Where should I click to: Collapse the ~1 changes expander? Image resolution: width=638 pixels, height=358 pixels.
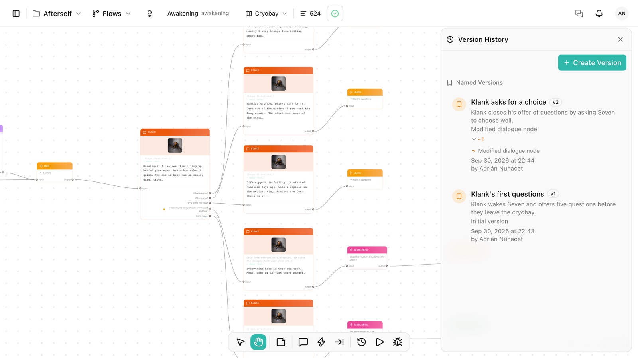pyautogui.click(x=478, y=140)
